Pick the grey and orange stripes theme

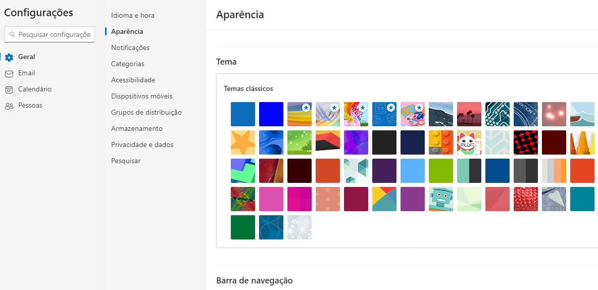(554, 171)
